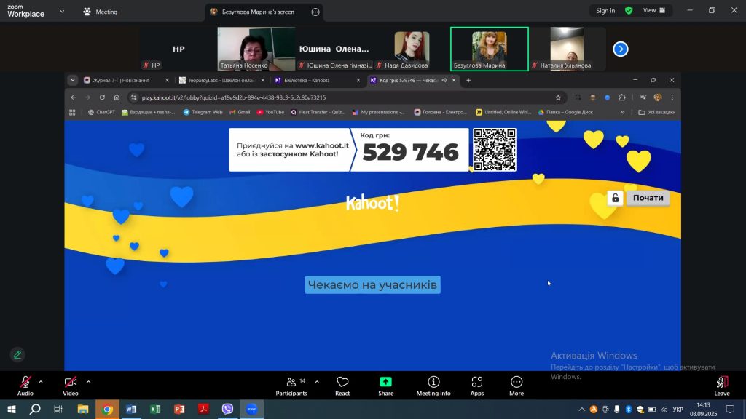This screenshot has height=419, width=746.
Task: Open a new browser tab with plus
Action: (x=468, y=80)
